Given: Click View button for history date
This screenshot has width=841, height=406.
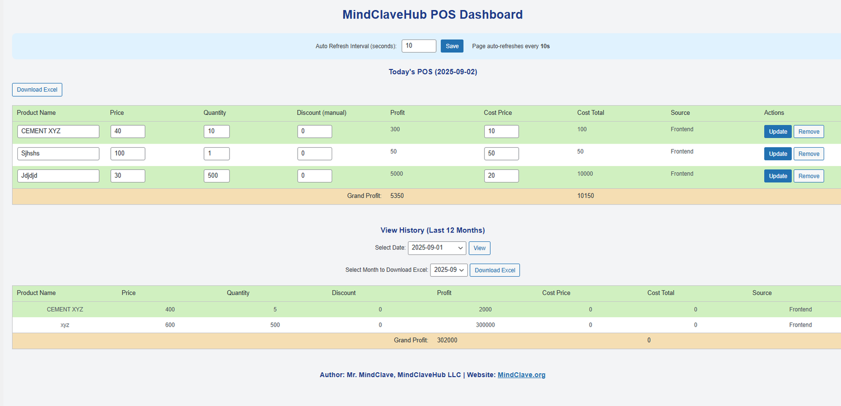Looking at the screenshot, I should 479,248.
